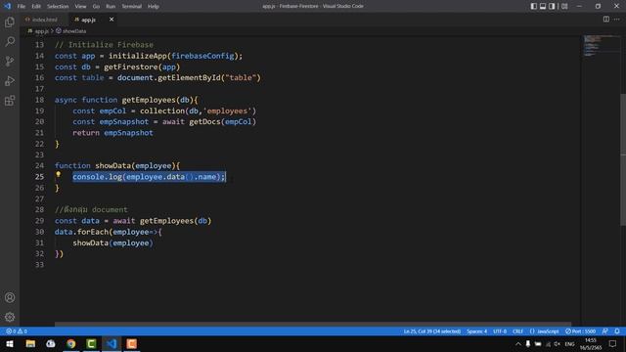Click the selected console.log statement

[149, 177]
